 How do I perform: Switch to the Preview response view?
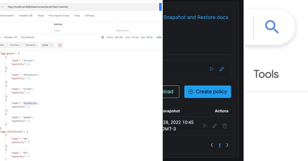tap(15, 45)
